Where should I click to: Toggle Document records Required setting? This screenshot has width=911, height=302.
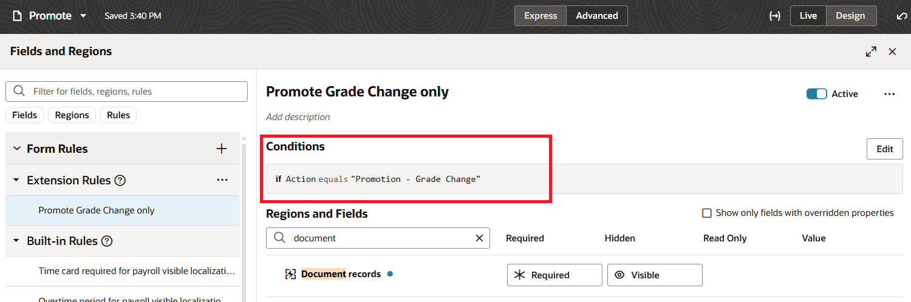click(554, 275)
